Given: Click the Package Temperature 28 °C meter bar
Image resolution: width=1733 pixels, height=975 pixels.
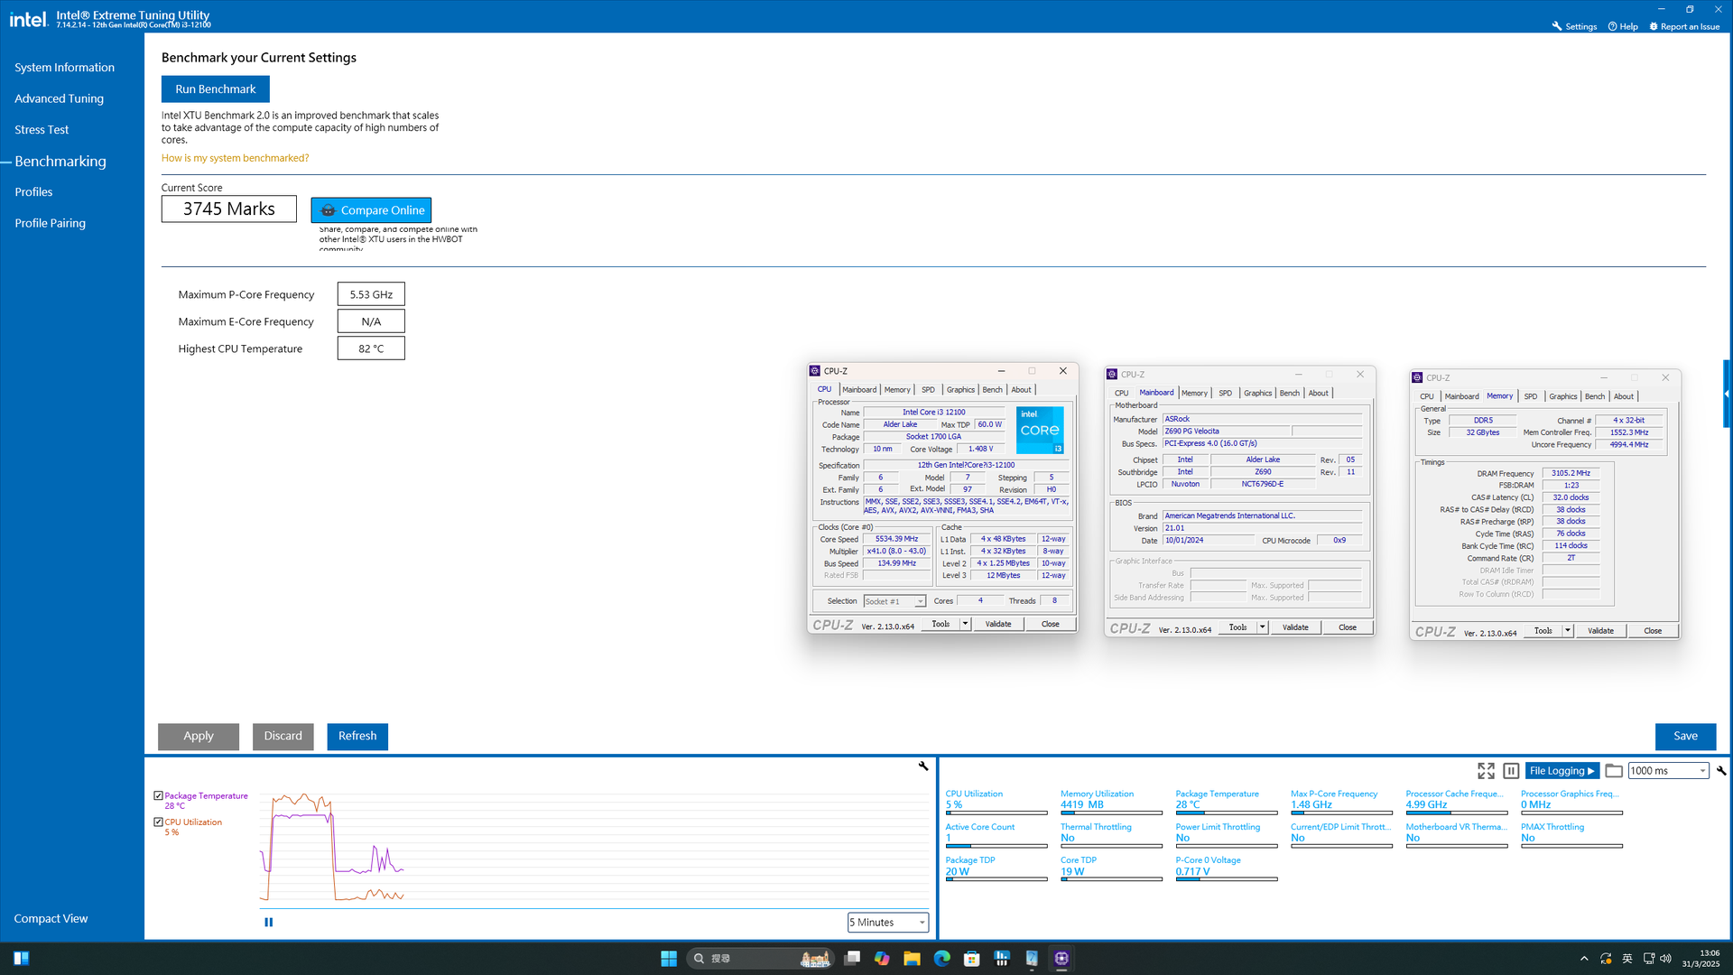Looking at the screenshot, I should tap(1227, 813).
